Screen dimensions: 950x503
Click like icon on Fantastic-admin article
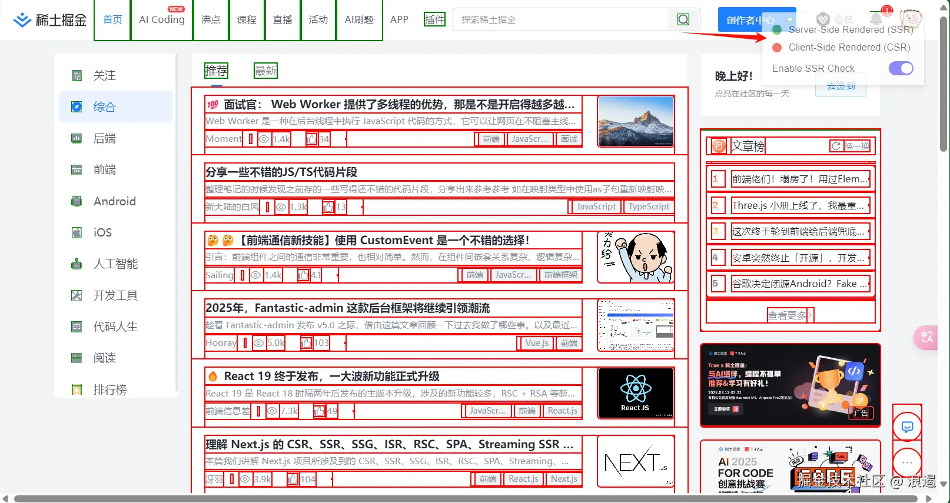coord(307,343)
